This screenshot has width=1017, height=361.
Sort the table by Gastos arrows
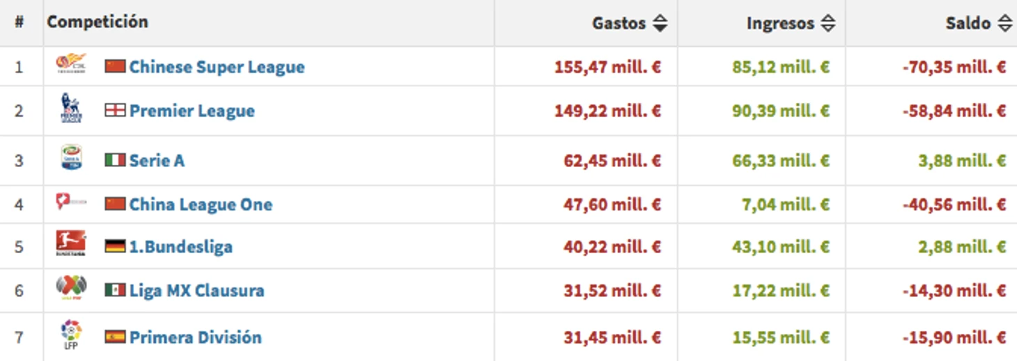pyautogui.click(x=660, y=24)
